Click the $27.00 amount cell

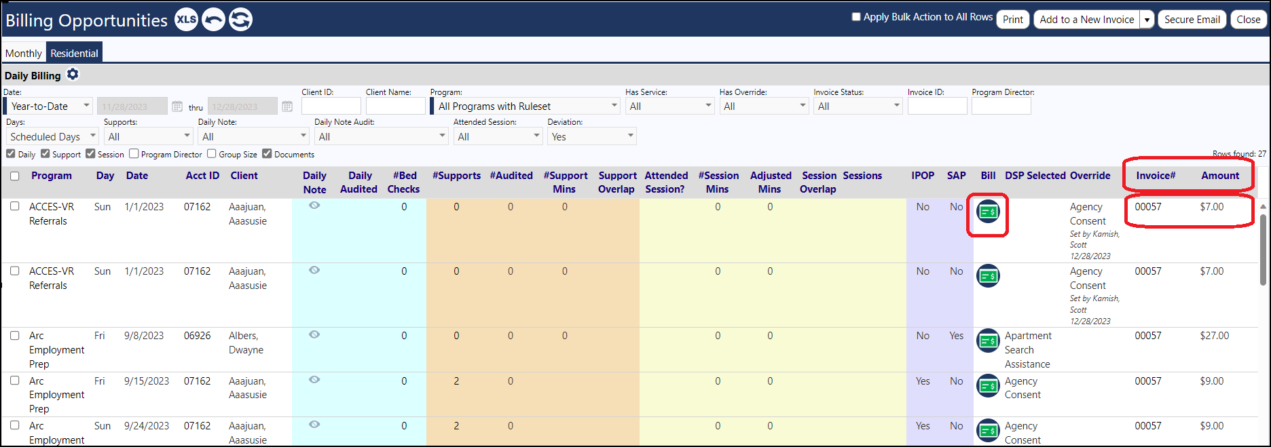click(x=1215, y=335)
